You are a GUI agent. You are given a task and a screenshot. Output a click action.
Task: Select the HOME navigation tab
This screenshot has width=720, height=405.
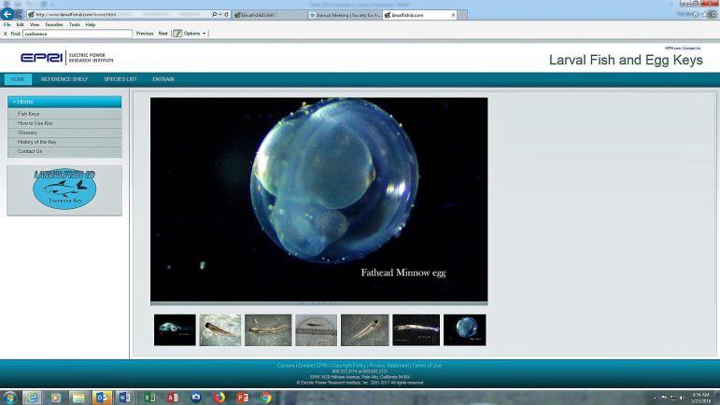coord(18,79)
